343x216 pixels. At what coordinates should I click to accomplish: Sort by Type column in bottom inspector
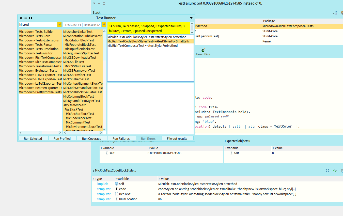coord(103,179)
